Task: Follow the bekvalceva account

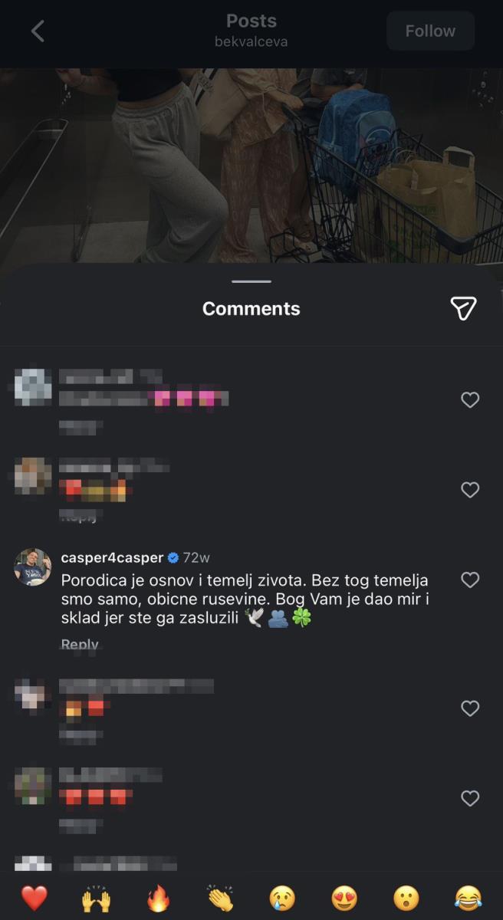Action: point(430,31)
